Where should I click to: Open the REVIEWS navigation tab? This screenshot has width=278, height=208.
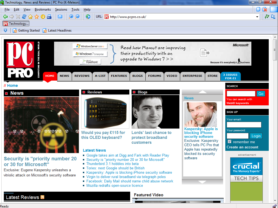click(82, 76)
